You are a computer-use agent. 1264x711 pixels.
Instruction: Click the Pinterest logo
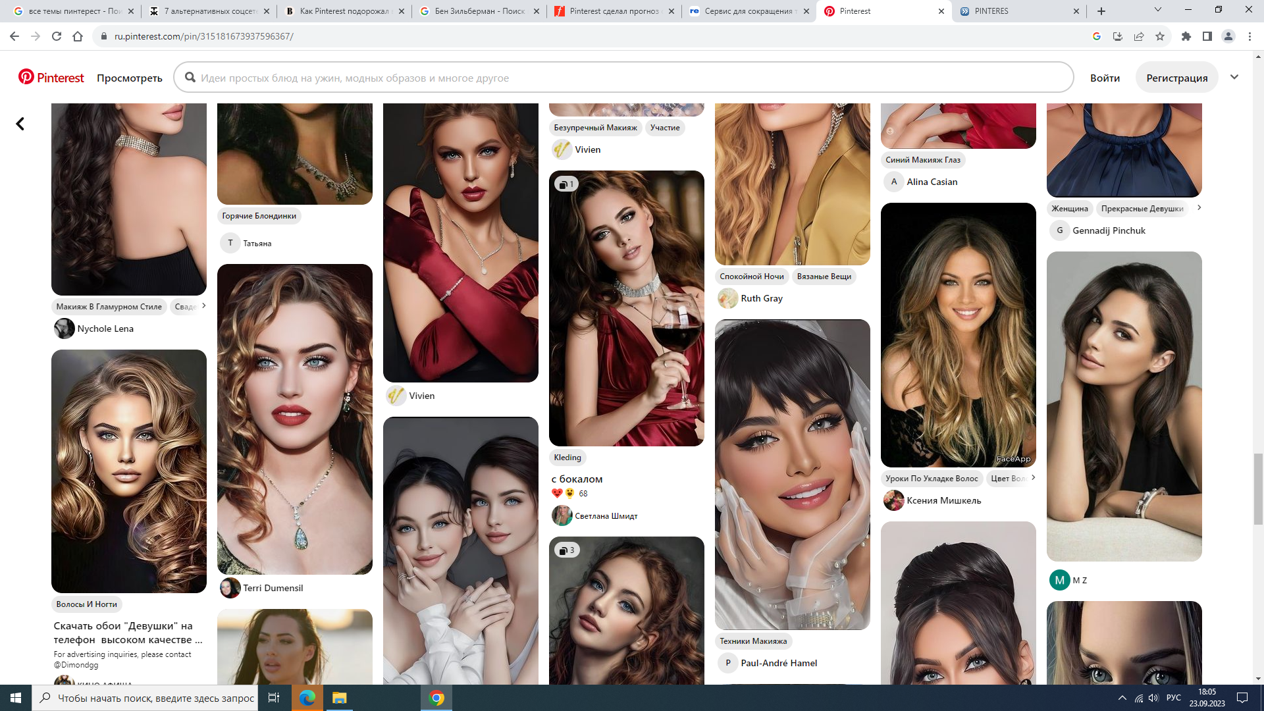(51, 78)
